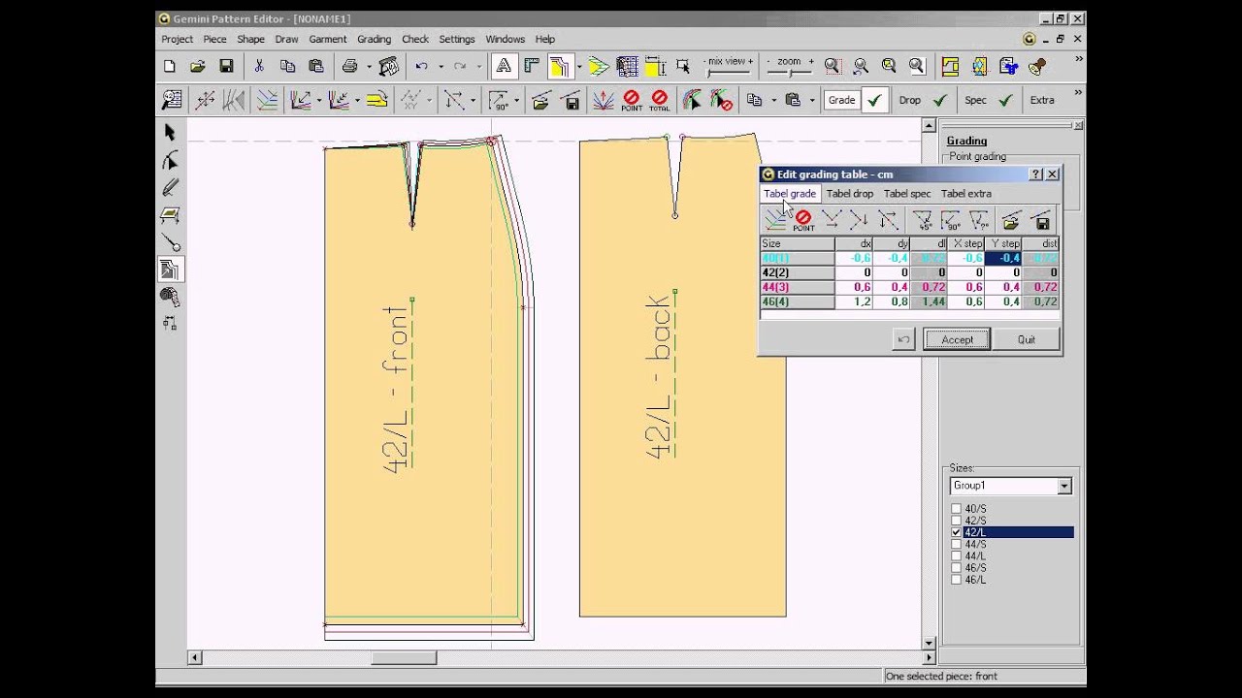Click the Quit button

1027,339
